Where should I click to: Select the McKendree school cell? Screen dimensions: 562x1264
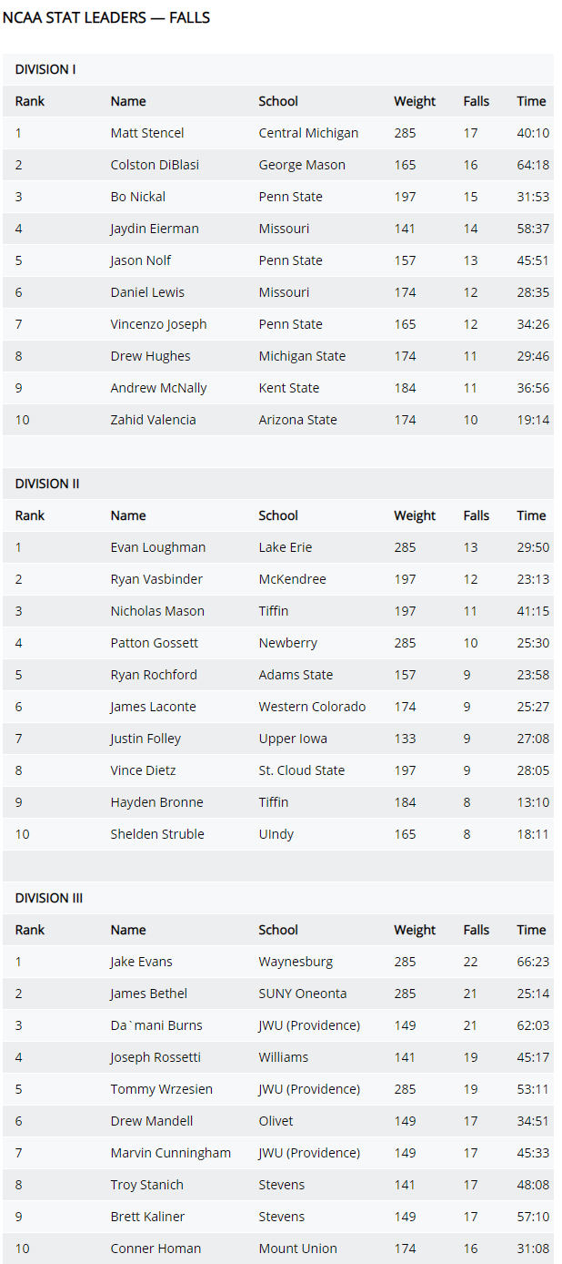tap(292, 579)
